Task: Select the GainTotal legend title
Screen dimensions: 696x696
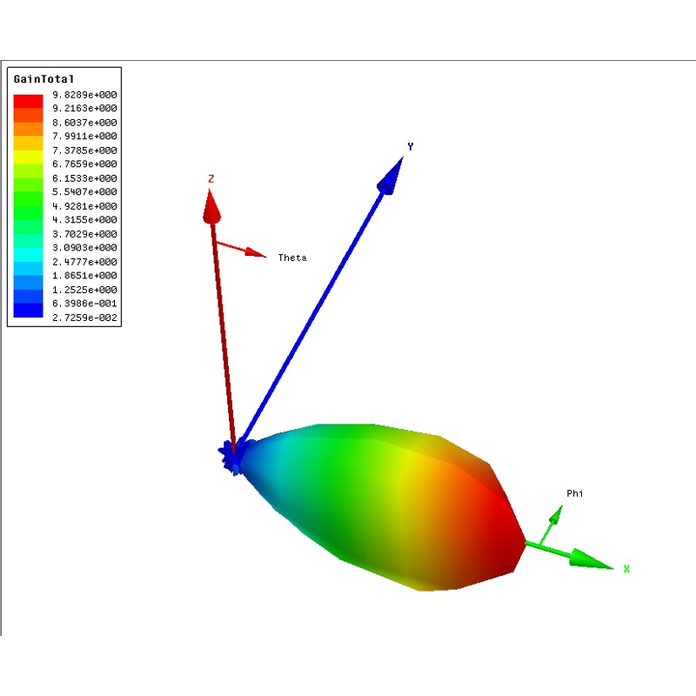Action: coord(38,79)
